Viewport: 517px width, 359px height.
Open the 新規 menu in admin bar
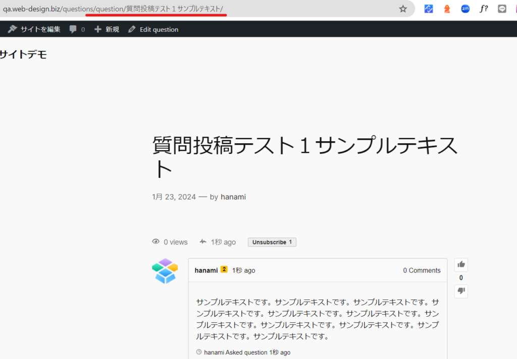tap(107, 29)
